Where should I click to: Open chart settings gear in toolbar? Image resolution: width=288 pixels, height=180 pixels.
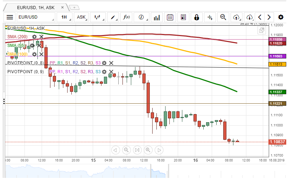click(281, 17)
